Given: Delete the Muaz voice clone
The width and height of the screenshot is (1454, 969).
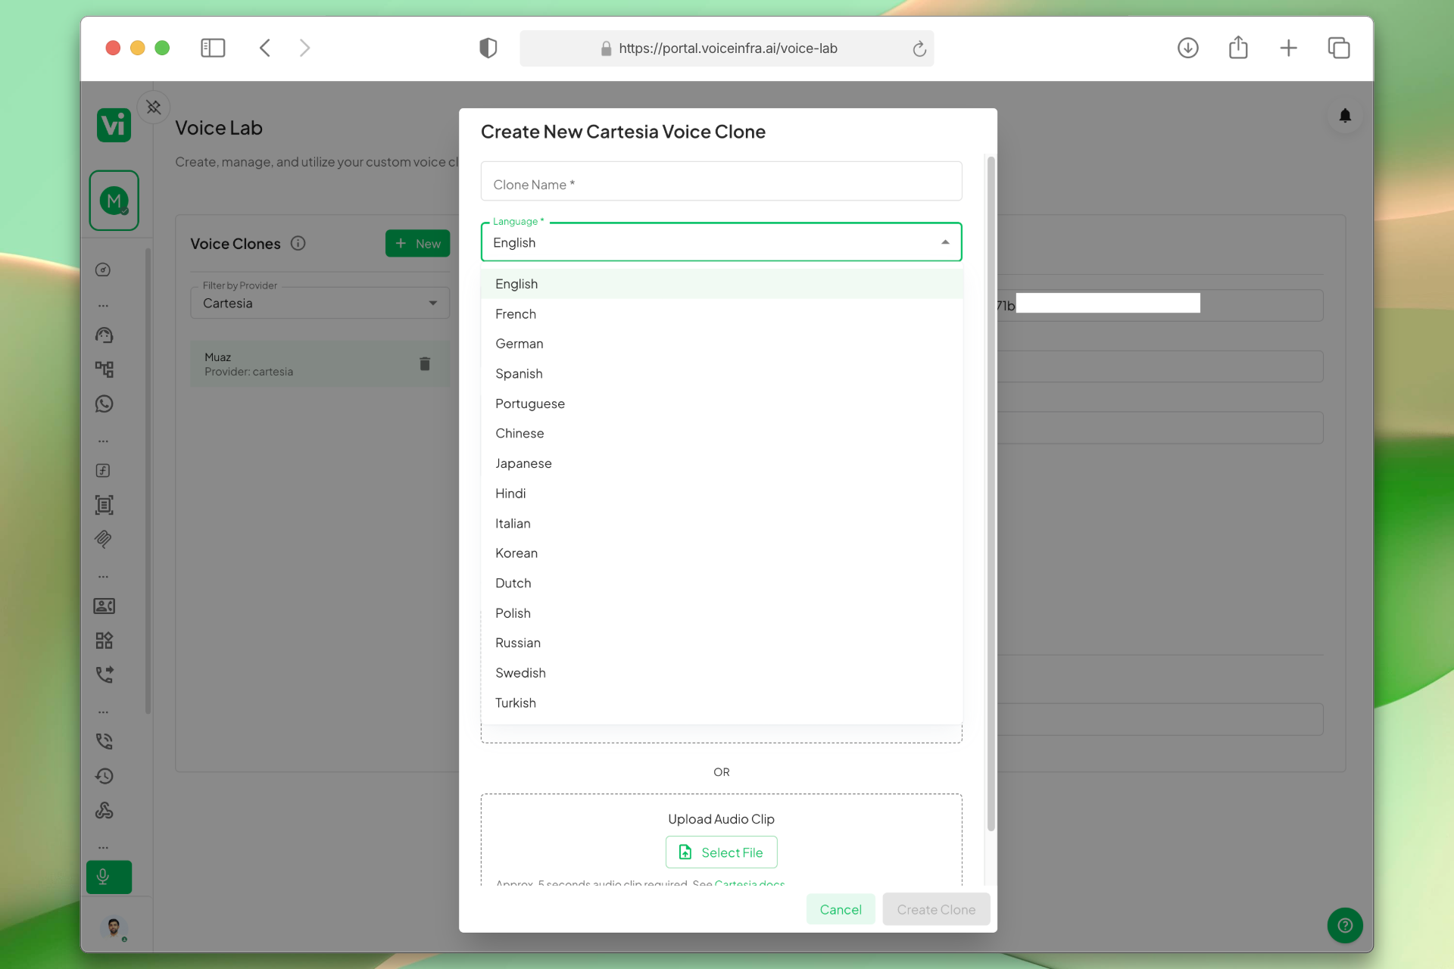Looking at the screenshot, I should pyautogui.click(x=425, y=364).
